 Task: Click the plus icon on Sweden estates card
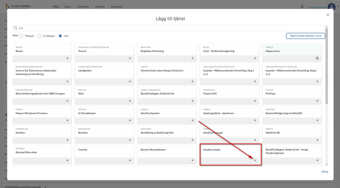tap(255, 160)
